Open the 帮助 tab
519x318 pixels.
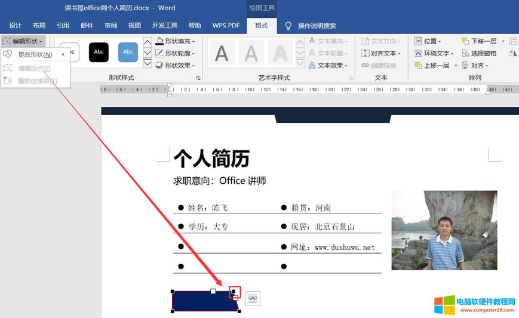click(x=195, y=26)
